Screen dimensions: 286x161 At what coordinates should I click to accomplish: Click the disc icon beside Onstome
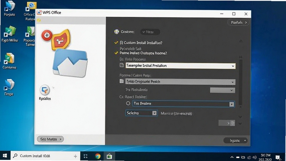tap(117, 32)
